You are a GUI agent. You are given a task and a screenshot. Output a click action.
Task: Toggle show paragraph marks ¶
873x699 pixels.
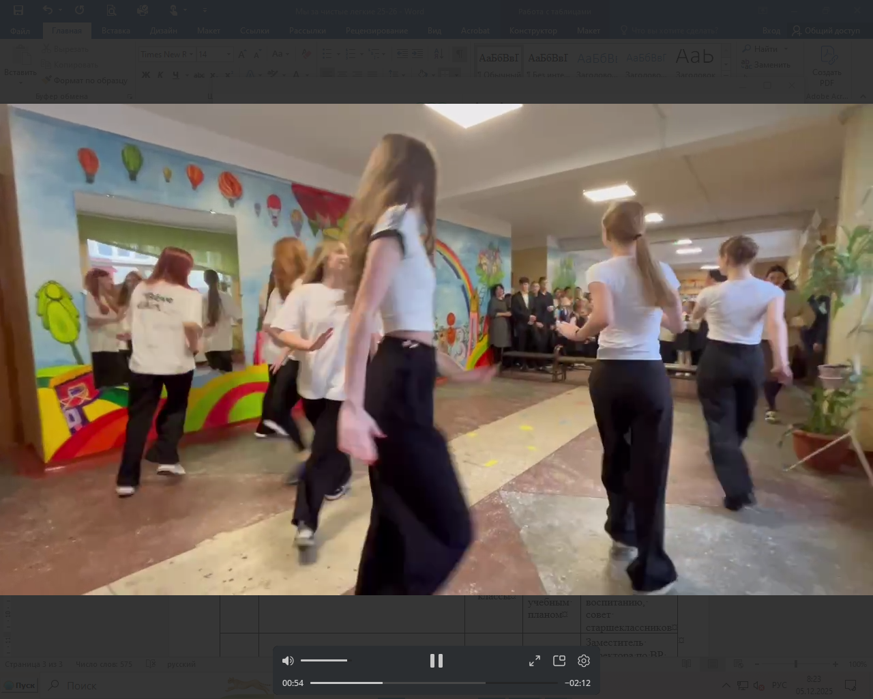460,55
